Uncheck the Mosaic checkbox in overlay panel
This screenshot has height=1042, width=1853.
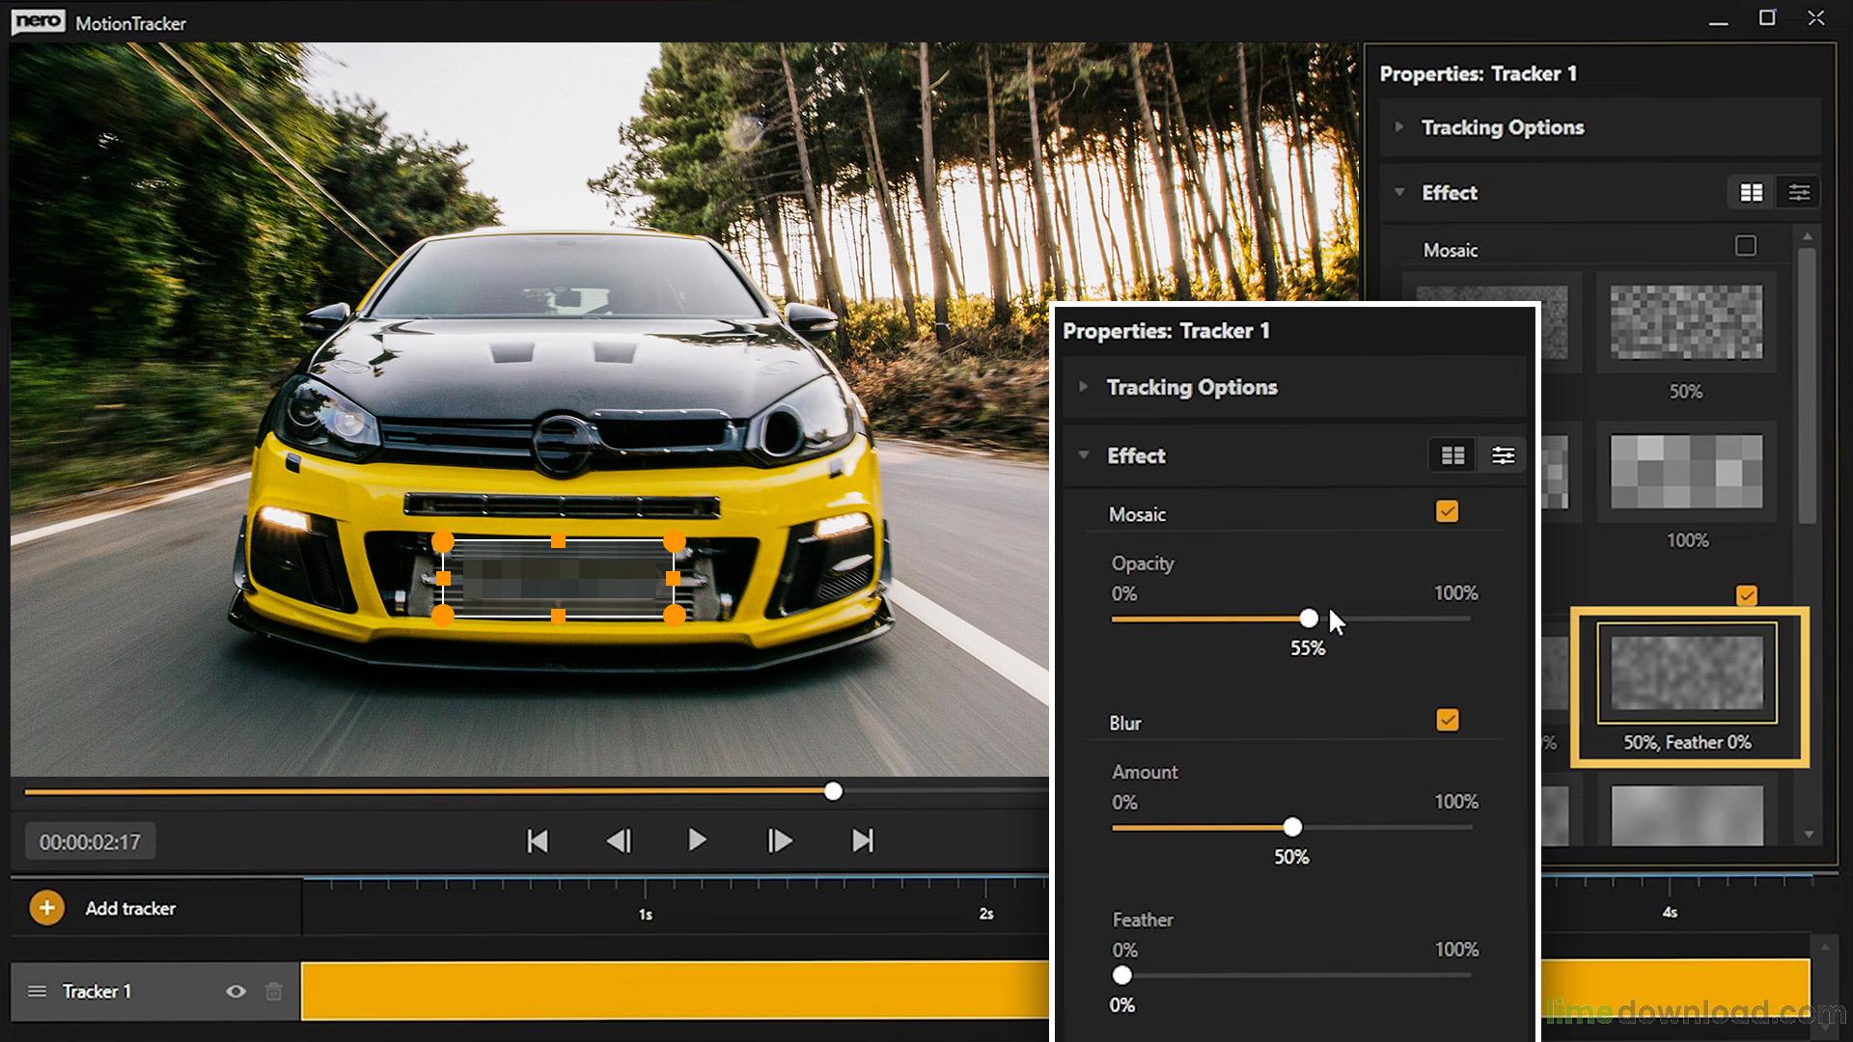click(1447, 511)
